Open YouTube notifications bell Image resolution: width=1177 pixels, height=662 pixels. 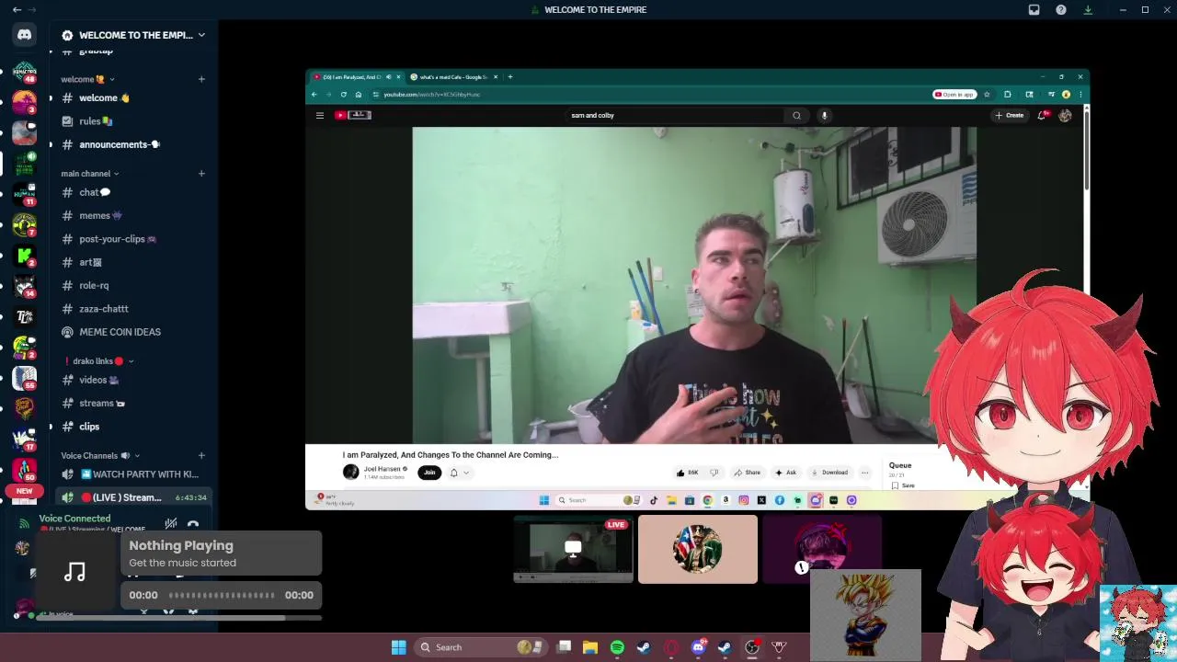click(1043, 116)
